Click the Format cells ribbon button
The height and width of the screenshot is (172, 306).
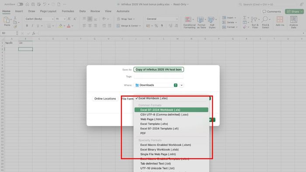[230, 27]
